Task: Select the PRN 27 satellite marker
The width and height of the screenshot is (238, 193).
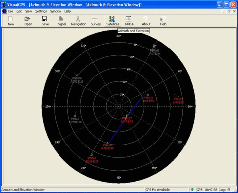Action: click(x=127, y=116)
